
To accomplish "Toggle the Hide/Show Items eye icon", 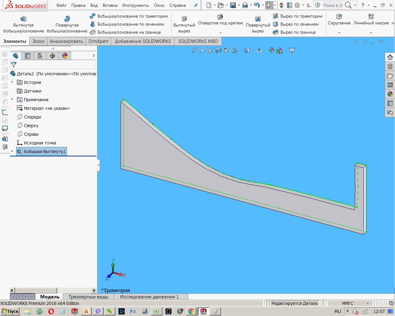I will click(259, 50).
